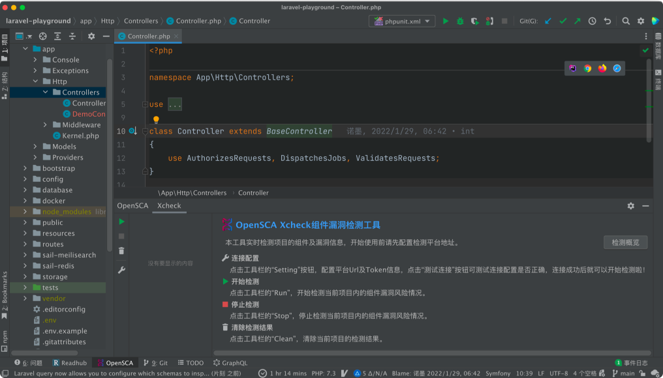Viewport: 663px width, 378px height.
Task: Push commits with the Git arrow
Action: (x=577, y=21)
